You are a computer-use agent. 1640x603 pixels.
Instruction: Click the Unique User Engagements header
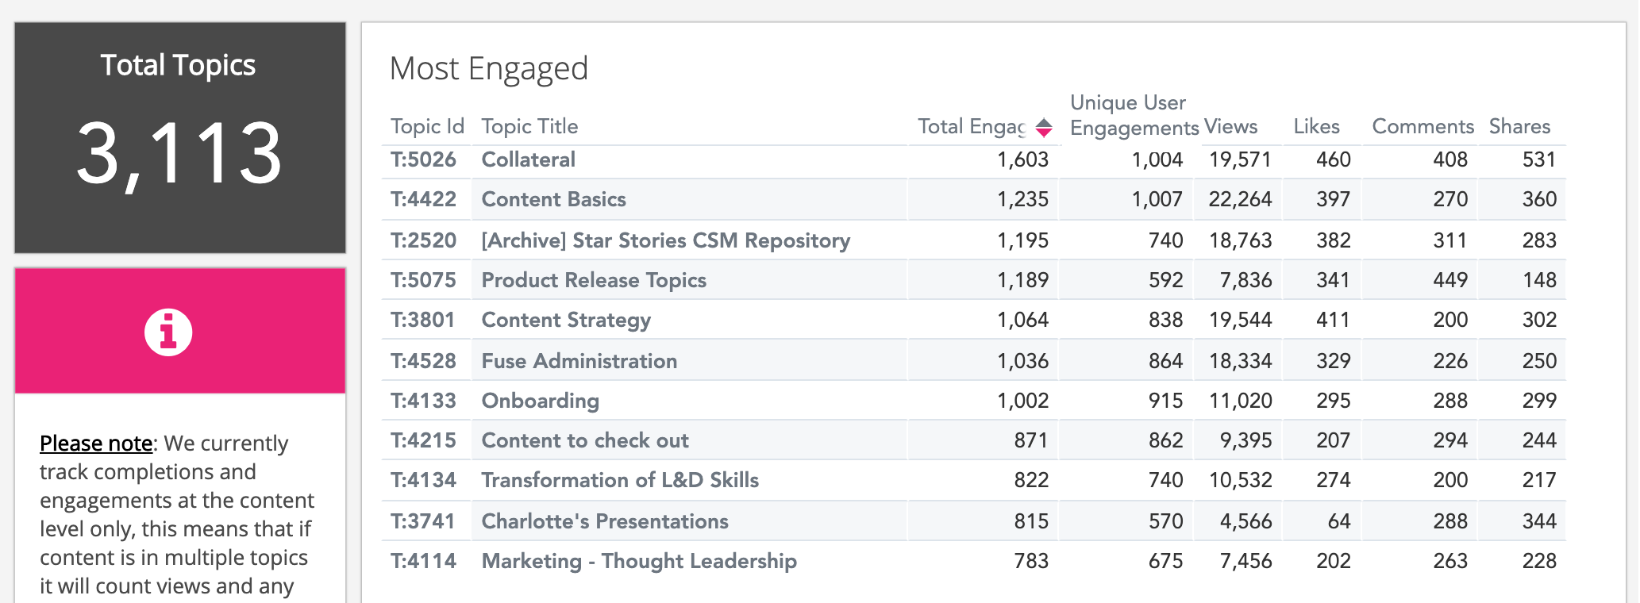(1134, 116)
